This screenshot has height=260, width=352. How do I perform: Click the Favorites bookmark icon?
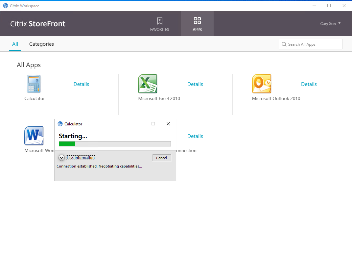[160, 21]
